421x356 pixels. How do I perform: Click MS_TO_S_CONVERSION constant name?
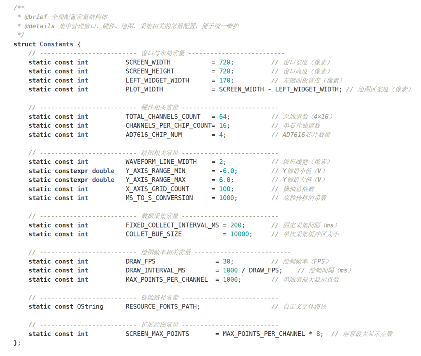159,198
